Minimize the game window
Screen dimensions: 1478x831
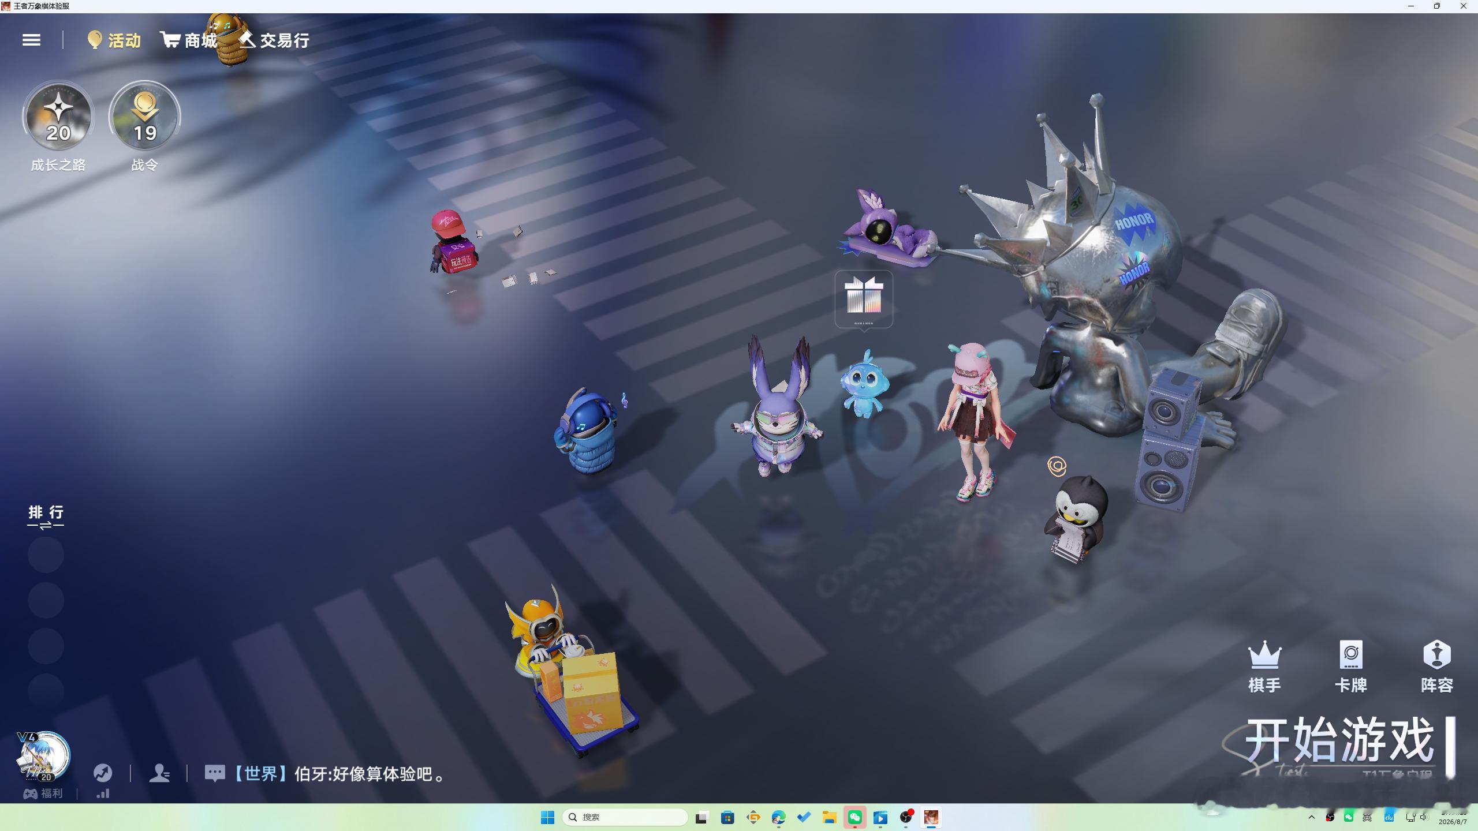pyautogui.click(x=1411, y=6)
